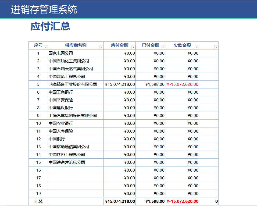Select the 中国平安保险 cell

(76, 100)
